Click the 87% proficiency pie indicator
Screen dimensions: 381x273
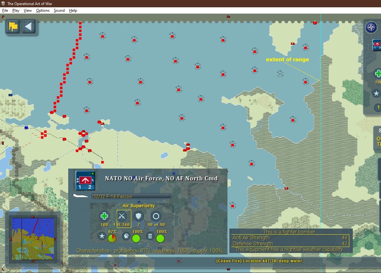click(112, 238)
